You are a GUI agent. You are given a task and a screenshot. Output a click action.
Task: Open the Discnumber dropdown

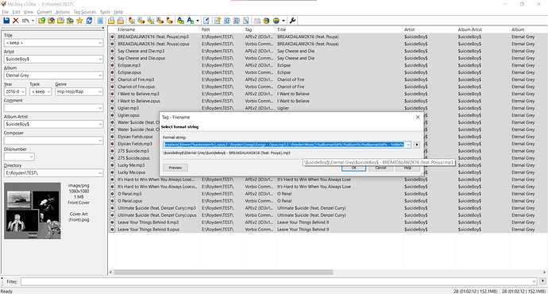[x=32, y=157]
